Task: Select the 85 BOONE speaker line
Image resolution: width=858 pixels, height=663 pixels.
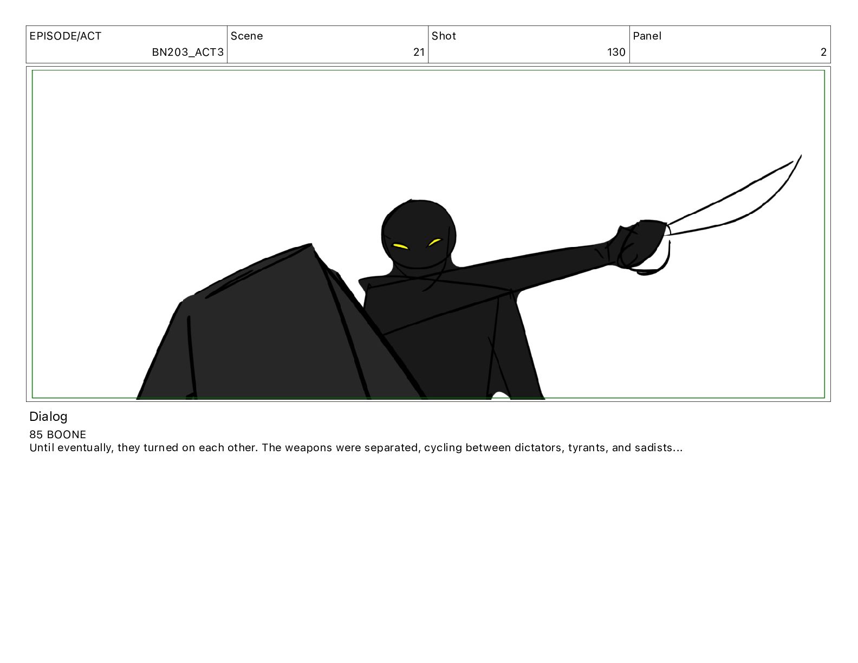Action: pos(57,434)
